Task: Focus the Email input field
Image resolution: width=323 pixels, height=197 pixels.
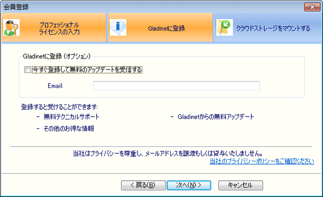Action: click(x=176, y=85)
